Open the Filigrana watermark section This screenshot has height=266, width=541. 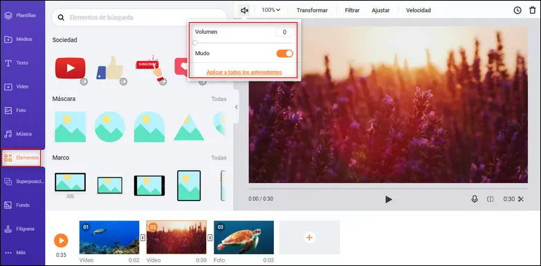coord(19,229)
